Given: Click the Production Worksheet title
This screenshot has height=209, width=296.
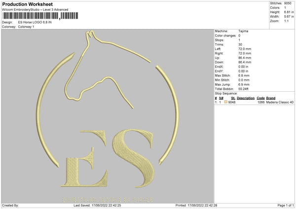Looking at the screenshot, I should pos(28,4).
